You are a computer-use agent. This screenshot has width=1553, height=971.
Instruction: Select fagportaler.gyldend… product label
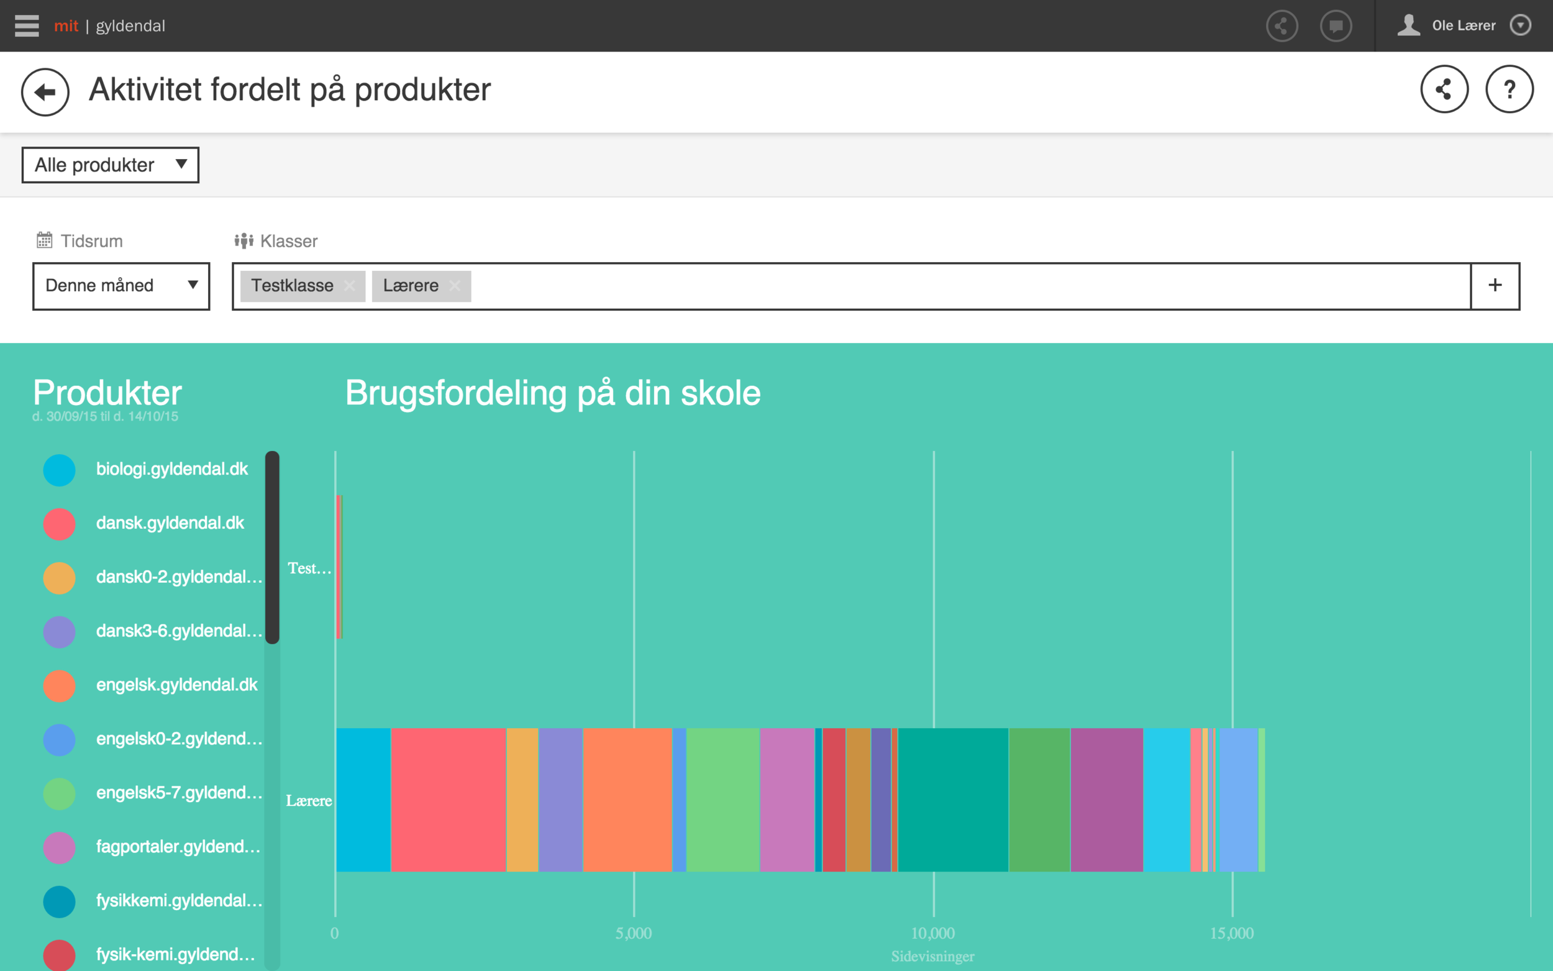[178, 847]
